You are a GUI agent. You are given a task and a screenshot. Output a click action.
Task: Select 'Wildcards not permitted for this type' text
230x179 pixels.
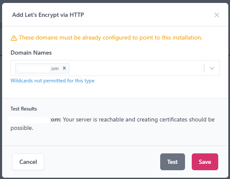click(x=53, y=81)
